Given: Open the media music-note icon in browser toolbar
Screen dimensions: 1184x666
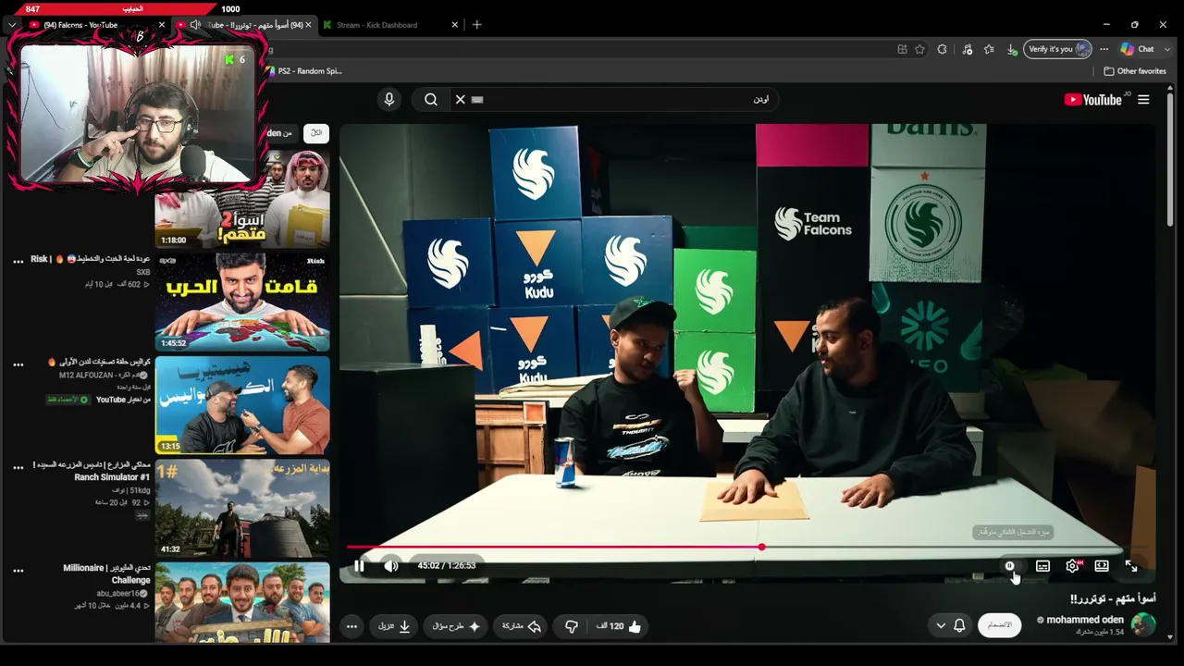Looking at the screenshot, I should click(x=967, y=49).
